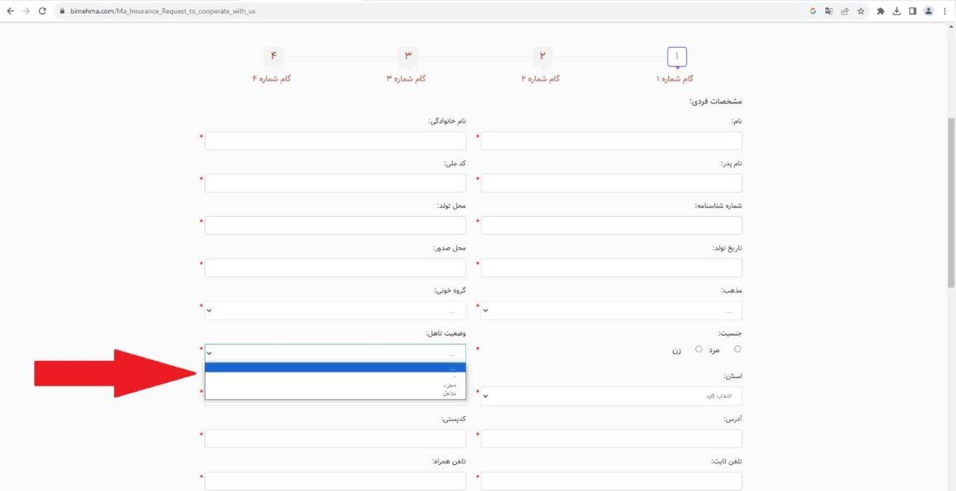Click the browser profile avatar icon
Image resolution: width=956 pixels, height=491 pixels.
click(x=928, y=10)
